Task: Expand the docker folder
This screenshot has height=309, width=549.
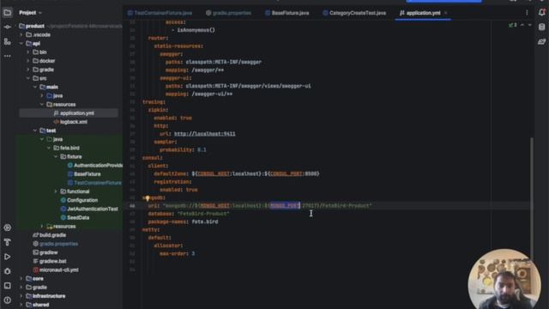Action: 28,61
